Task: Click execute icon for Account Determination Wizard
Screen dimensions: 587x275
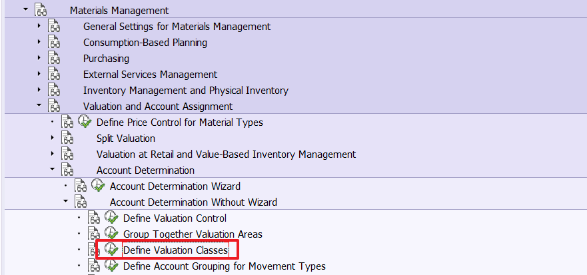Action: (x=98, y=186)
